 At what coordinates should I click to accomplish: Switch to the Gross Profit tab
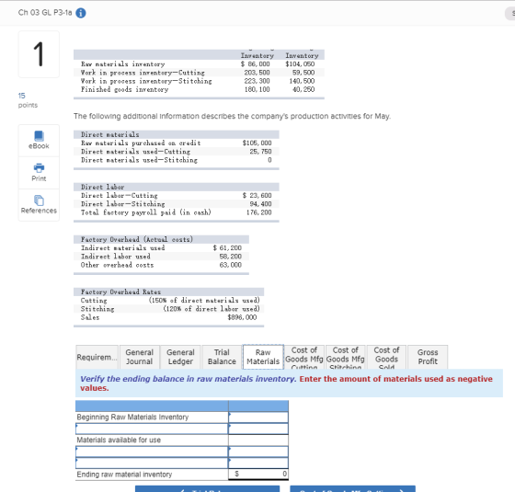tap(428, 357)
